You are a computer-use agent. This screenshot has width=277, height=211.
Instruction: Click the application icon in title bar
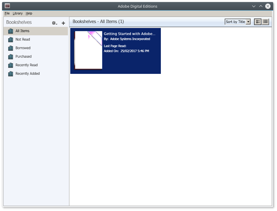pos(7,6)
